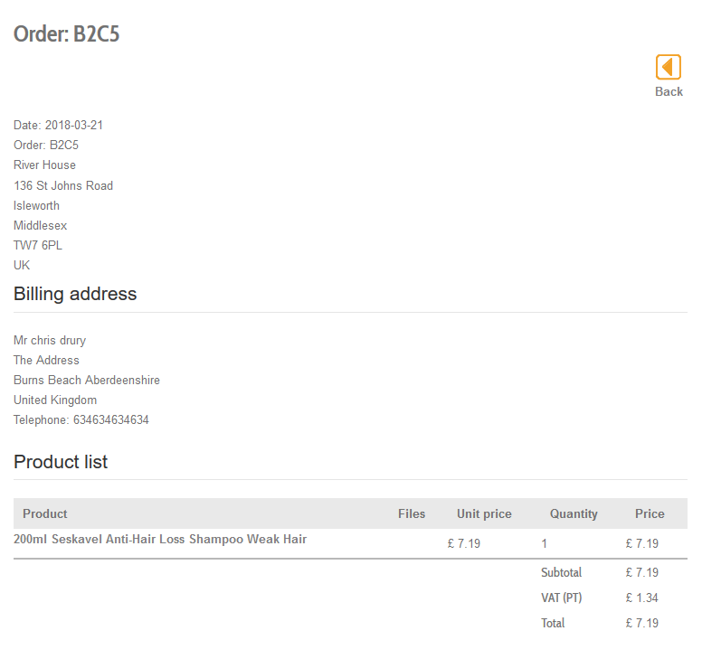Click the VAT (PT) label

[561, 598]
